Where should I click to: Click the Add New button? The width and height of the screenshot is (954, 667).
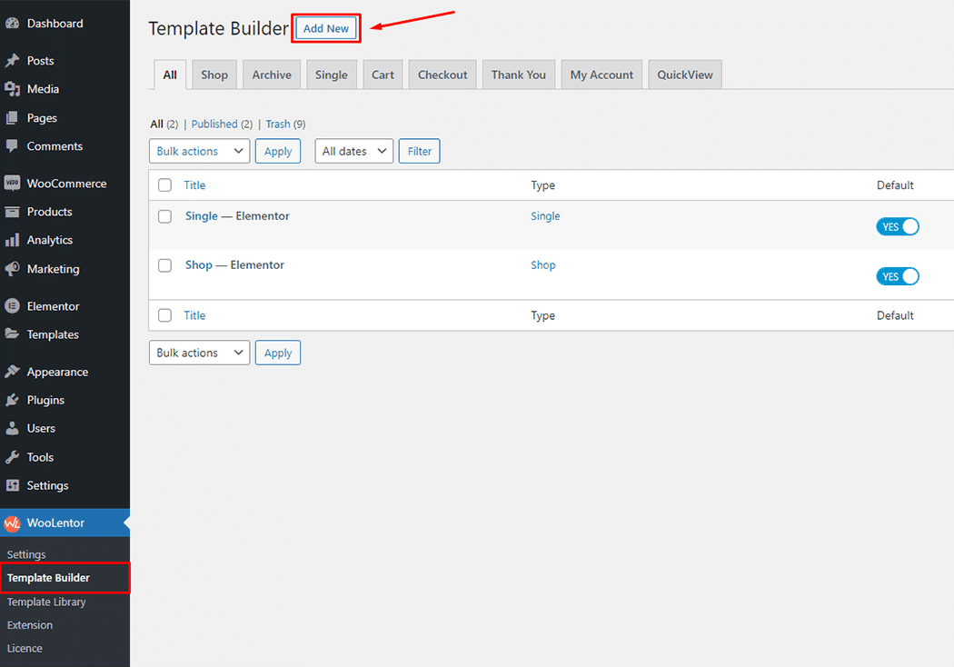pyautogui.click(x=326, y=28)
